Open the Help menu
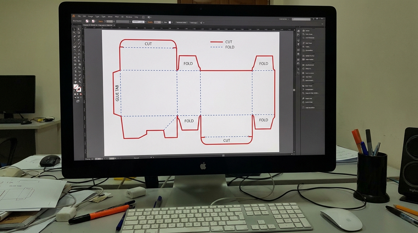The width and height of the screenshot is (418, 233). coord(136,17)
